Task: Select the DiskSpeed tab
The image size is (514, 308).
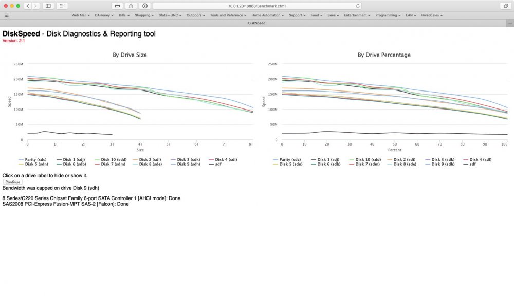Action: point(256,23)
